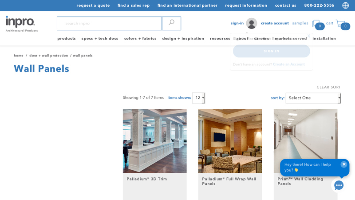Screen dimensions: 355x200
Task: Click the user avatar profile icon
Action: tap(252, 23)
